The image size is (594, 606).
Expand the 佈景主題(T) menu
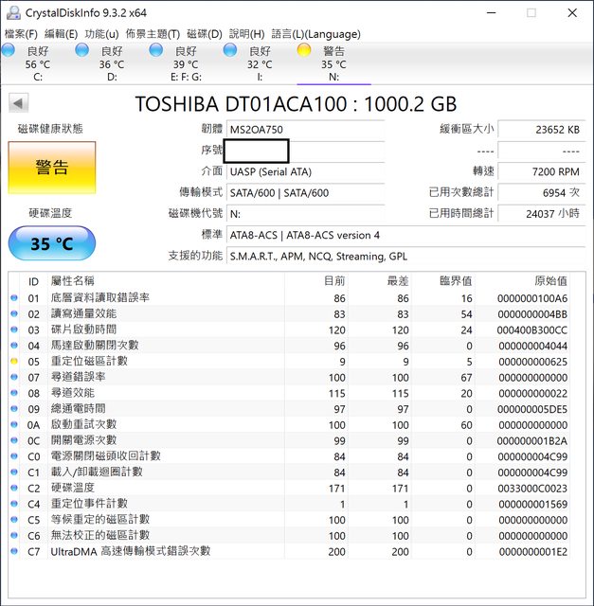coord(153,34)
